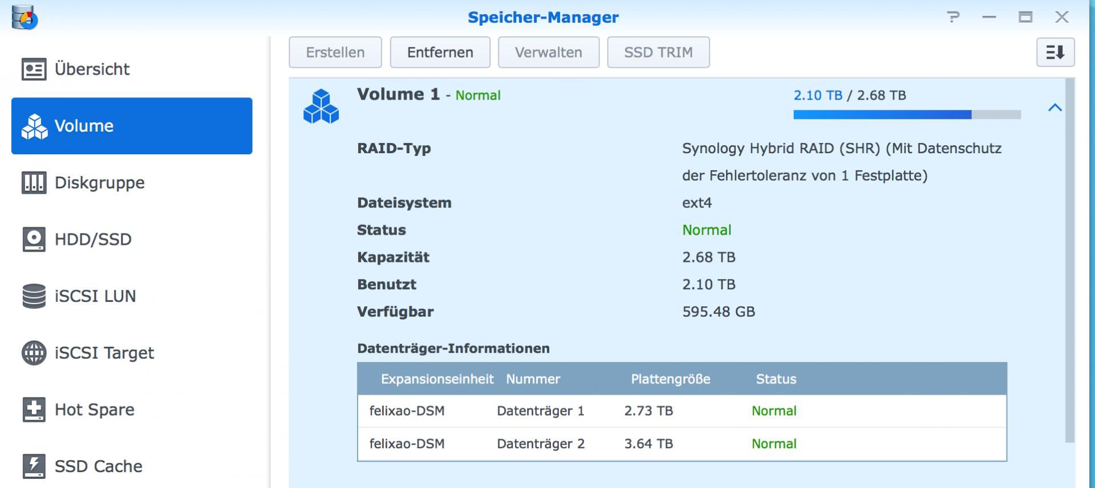Click the Hot Spare plus icon

(34, 409)
